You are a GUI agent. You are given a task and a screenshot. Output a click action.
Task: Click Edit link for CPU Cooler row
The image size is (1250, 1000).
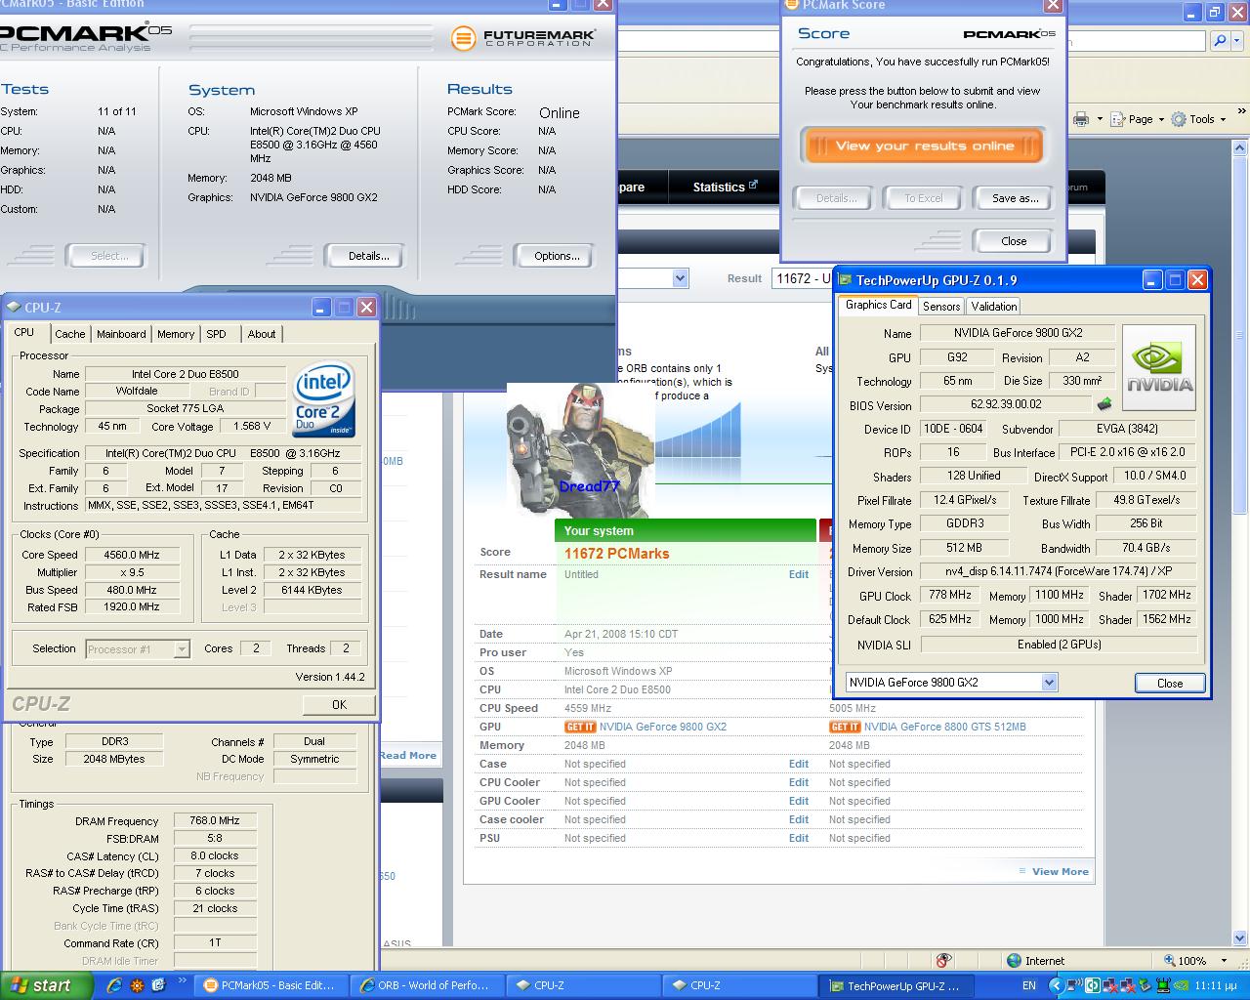click(x=799, y=782)
